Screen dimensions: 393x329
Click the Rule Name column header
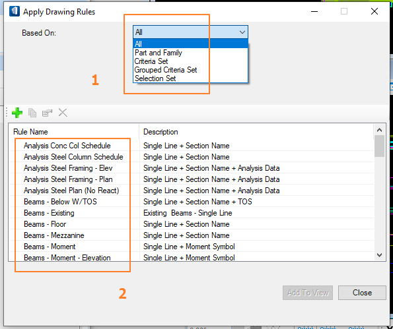(x=74, y=132)
